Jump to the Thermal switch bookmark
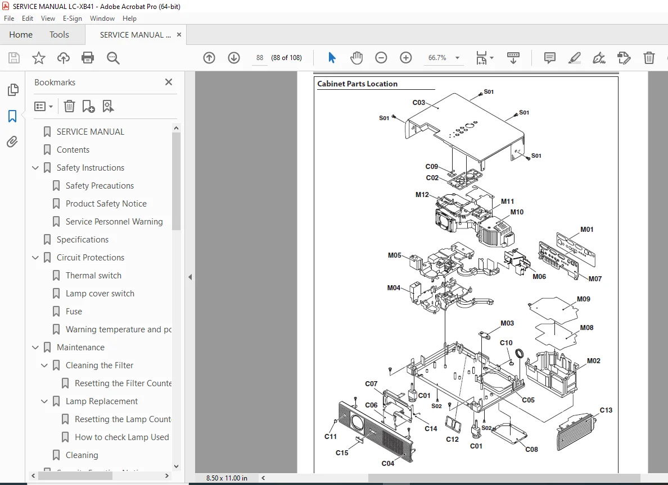 tap(93, 276)
